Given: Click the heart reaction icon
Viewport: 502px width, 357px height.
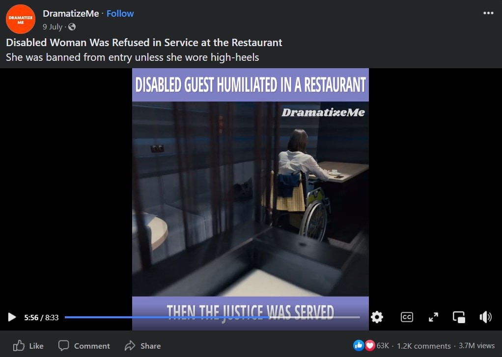Looking at the screenshot, I should [370, 346].
